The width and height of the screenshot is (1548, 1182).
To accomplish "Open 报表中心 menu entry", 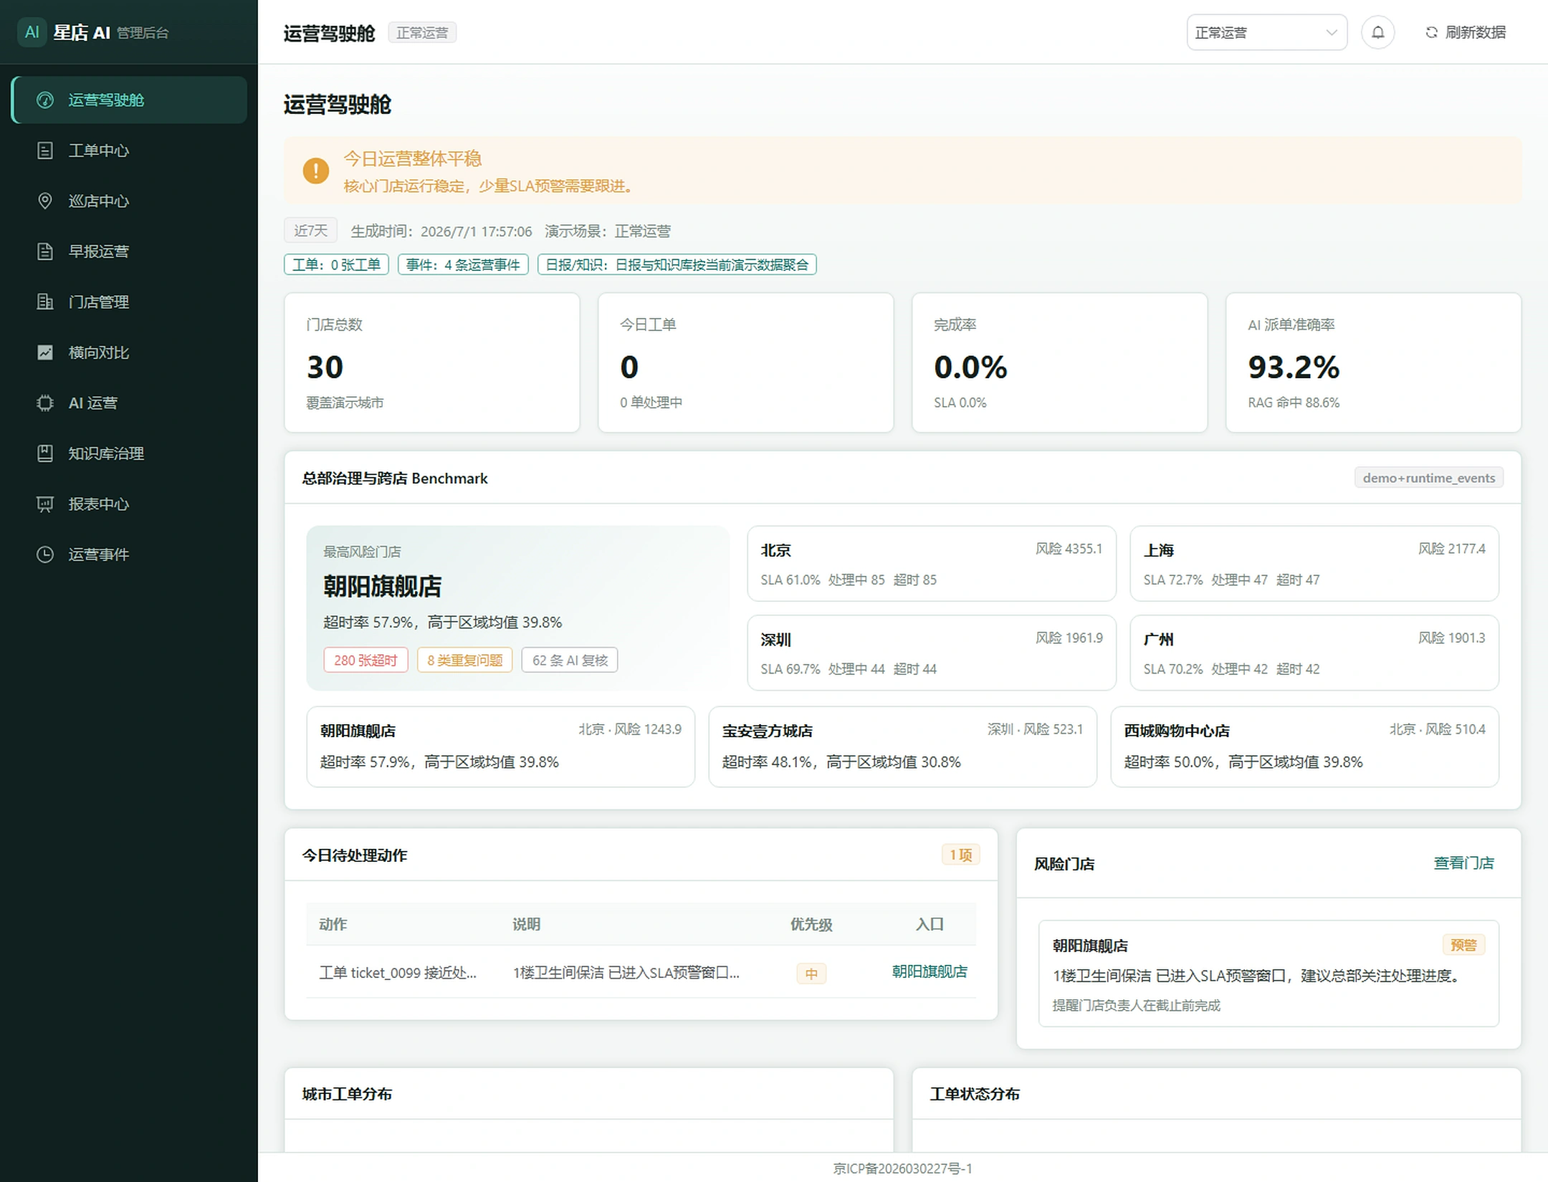I will click(x=129, y=504).
